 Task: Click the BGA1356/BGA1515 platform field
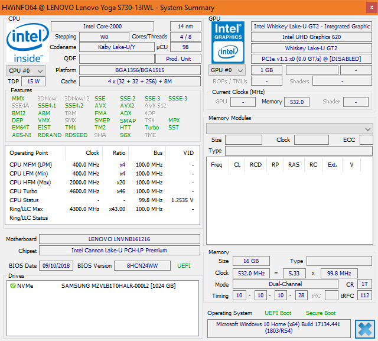140,70
